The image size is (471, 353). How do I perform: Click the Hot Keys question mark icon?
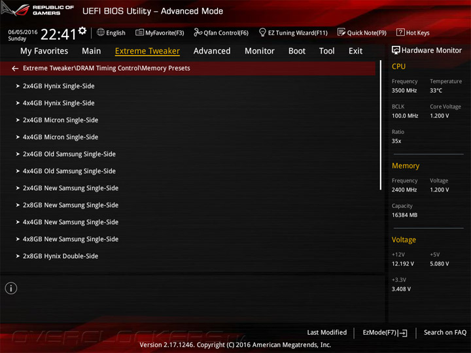[x=400, y=32]
